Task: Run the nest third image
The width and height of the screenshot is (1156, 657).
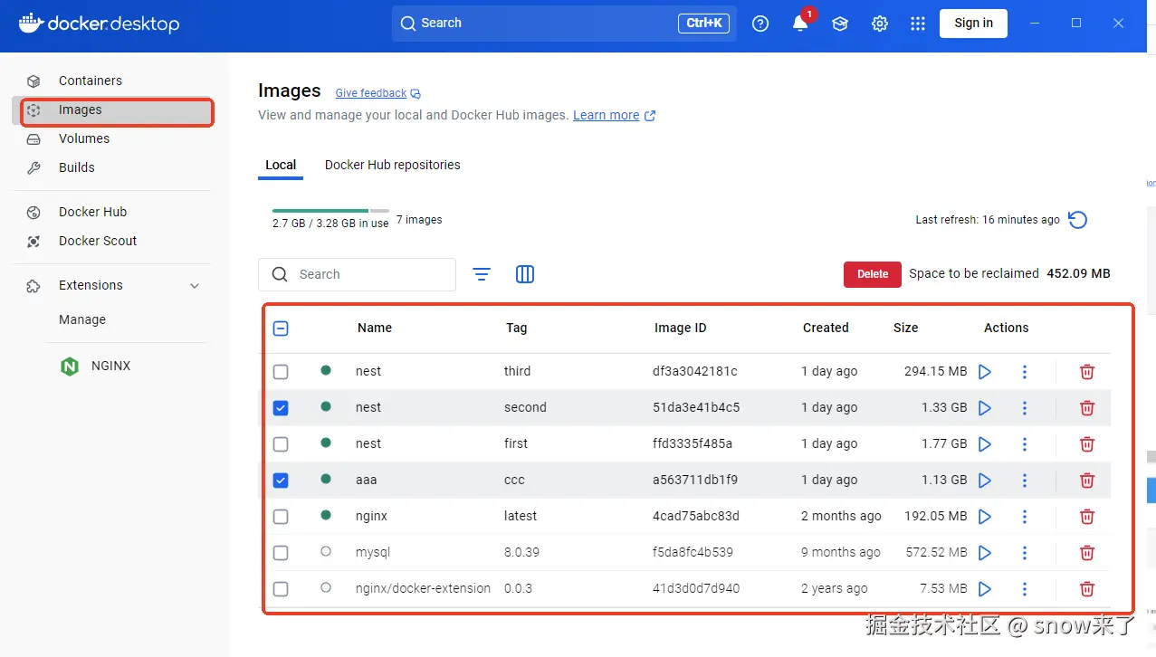Action: point(985,372)
